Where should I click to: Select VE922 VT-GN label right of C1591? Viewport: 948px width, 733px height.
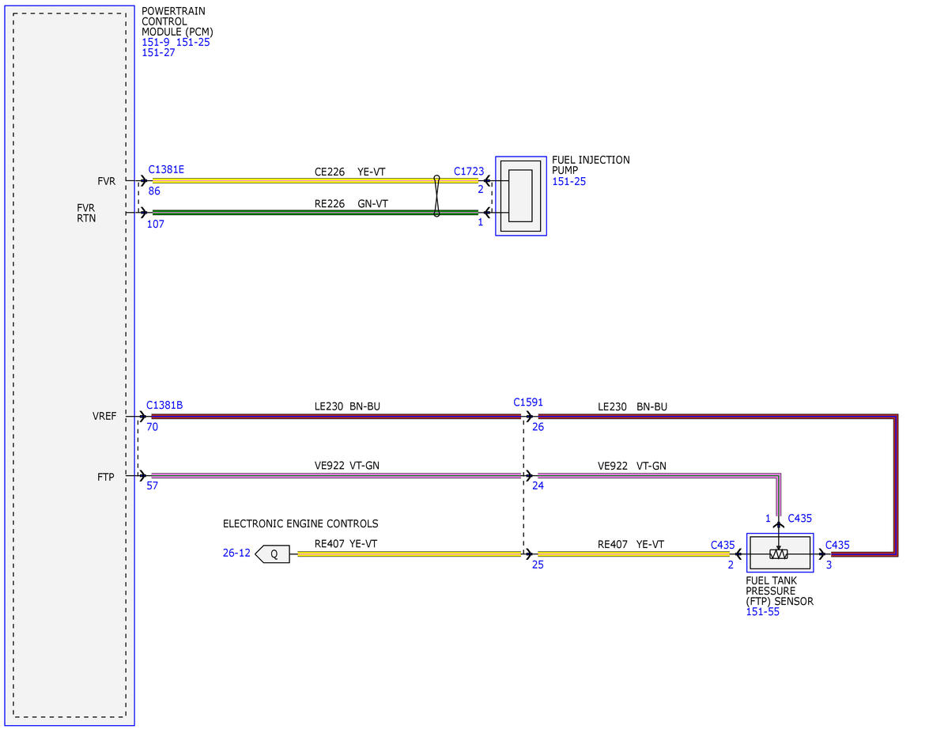[632, 467]
